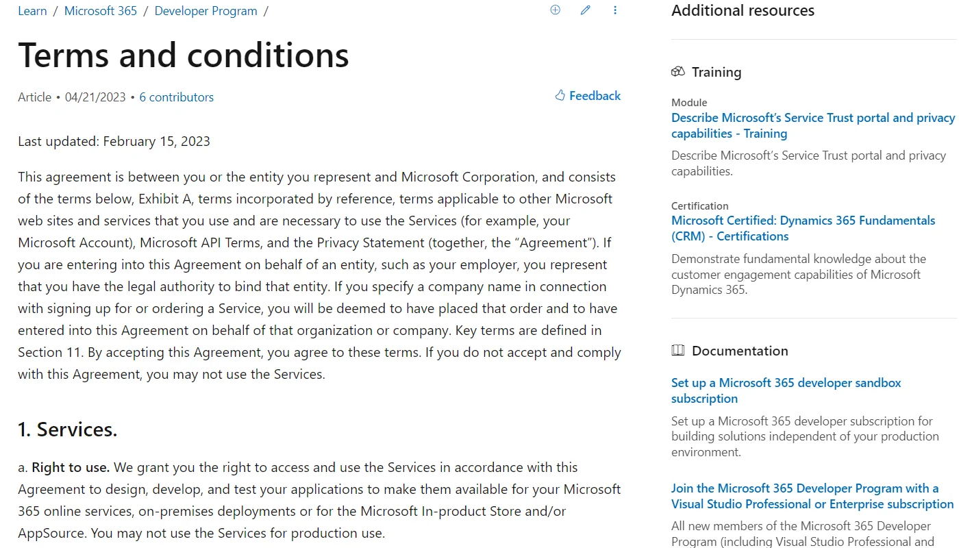
Task: Open the More actions ellipsis menu
Action: [x=615, y=10]
